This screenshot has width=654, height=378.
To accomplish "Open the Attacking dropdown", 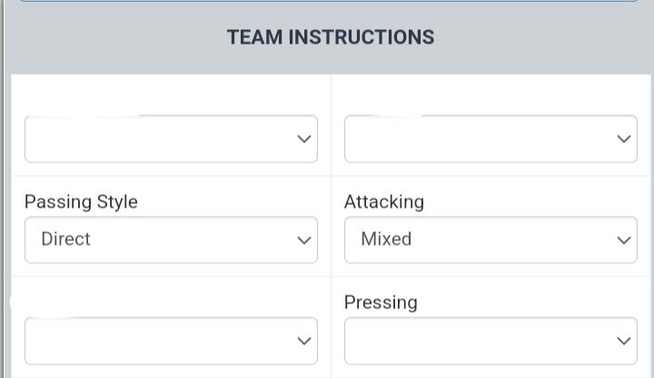I will click(490, 240).
